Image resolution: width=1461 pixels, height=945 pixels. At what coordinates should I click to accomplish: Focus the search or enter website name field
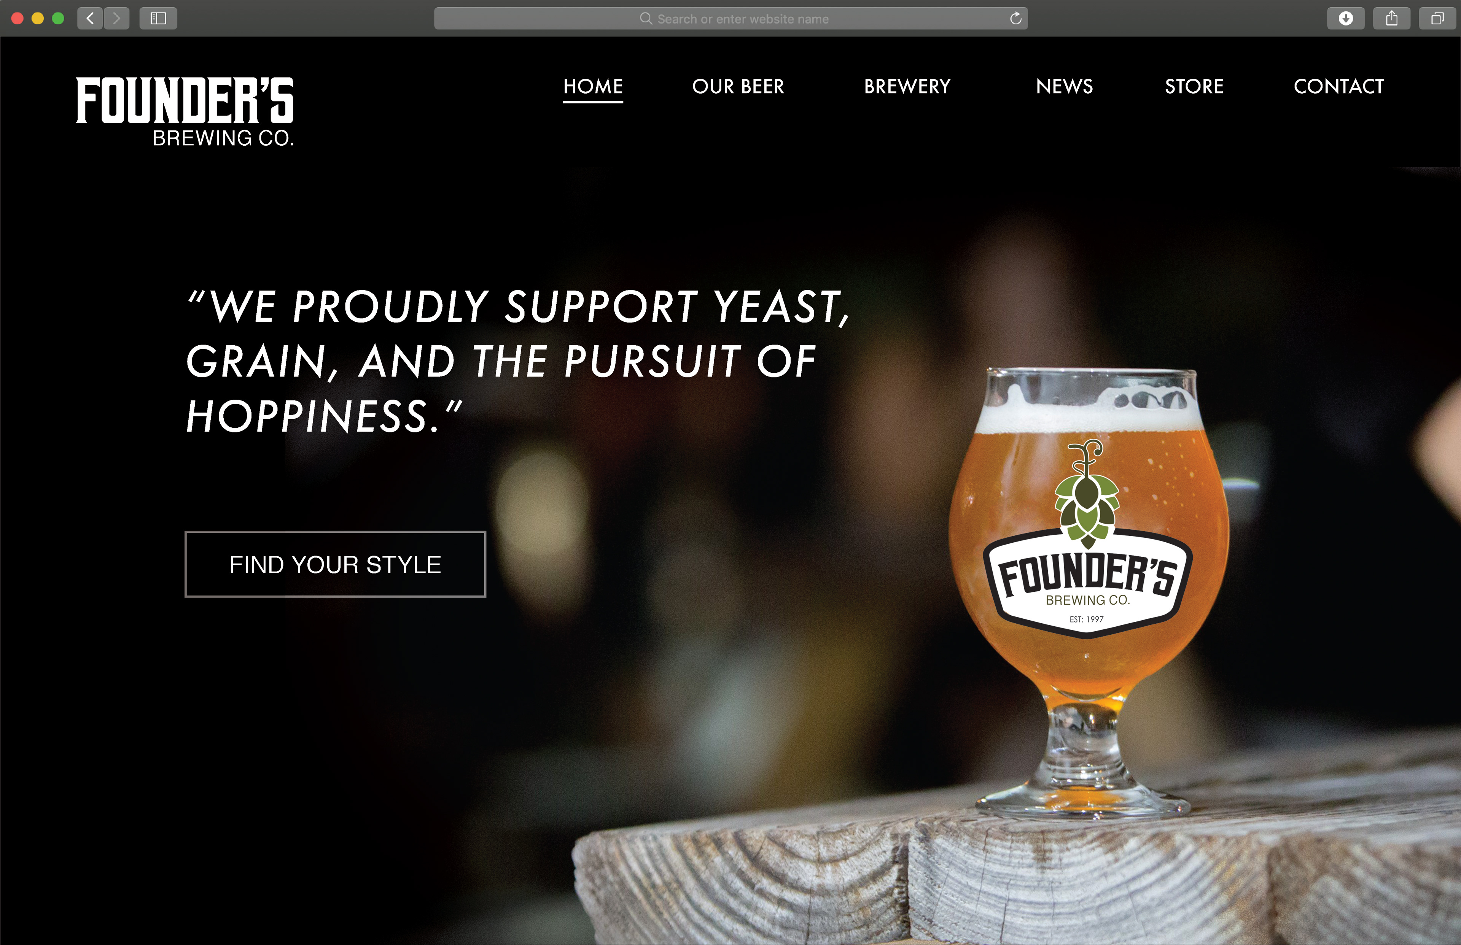[731, 18]
